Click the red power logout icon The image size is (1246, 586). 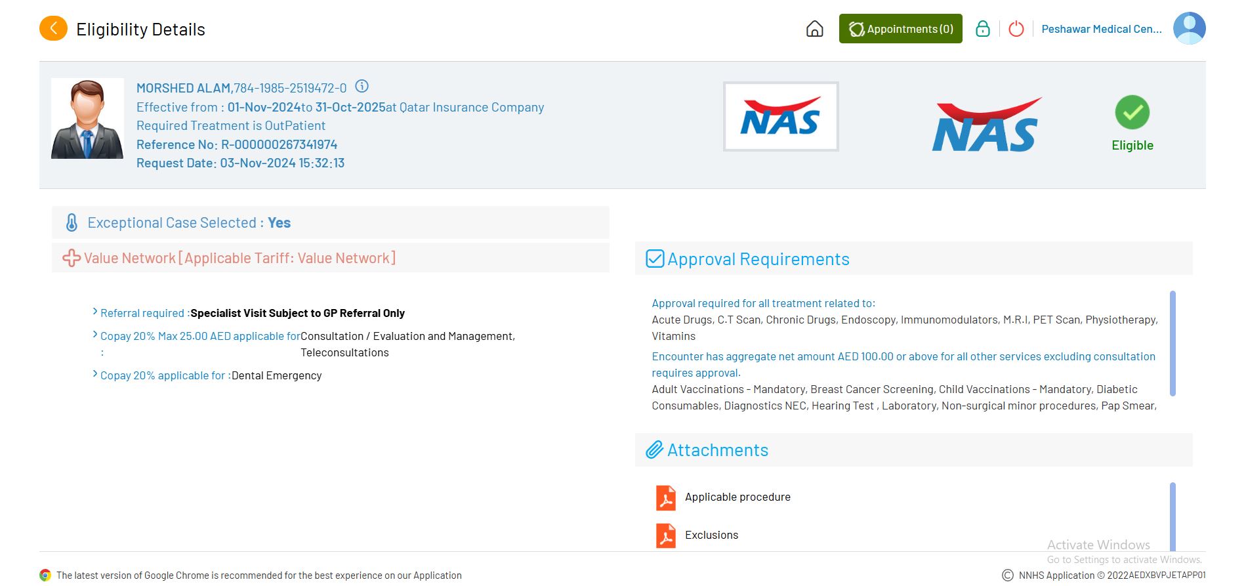tap(1016, 29)
